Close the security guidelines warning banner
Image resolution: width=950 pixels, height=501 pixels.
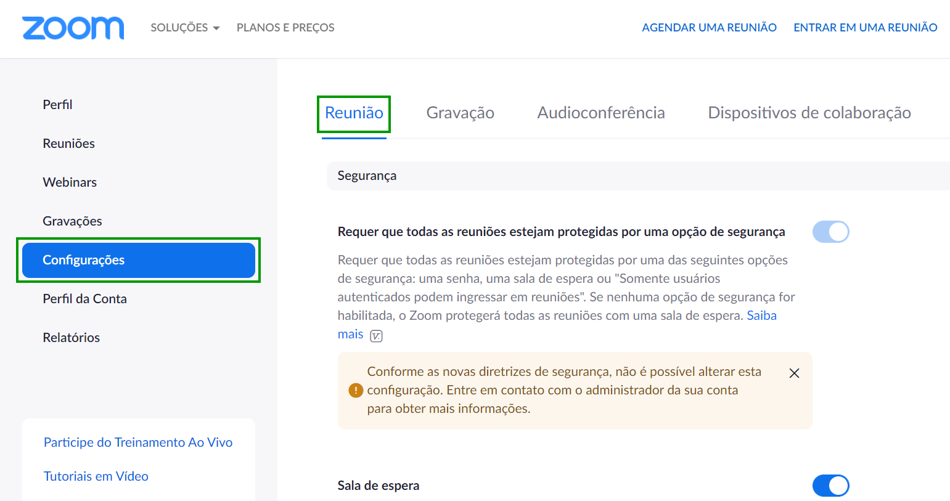coord(794,373)
